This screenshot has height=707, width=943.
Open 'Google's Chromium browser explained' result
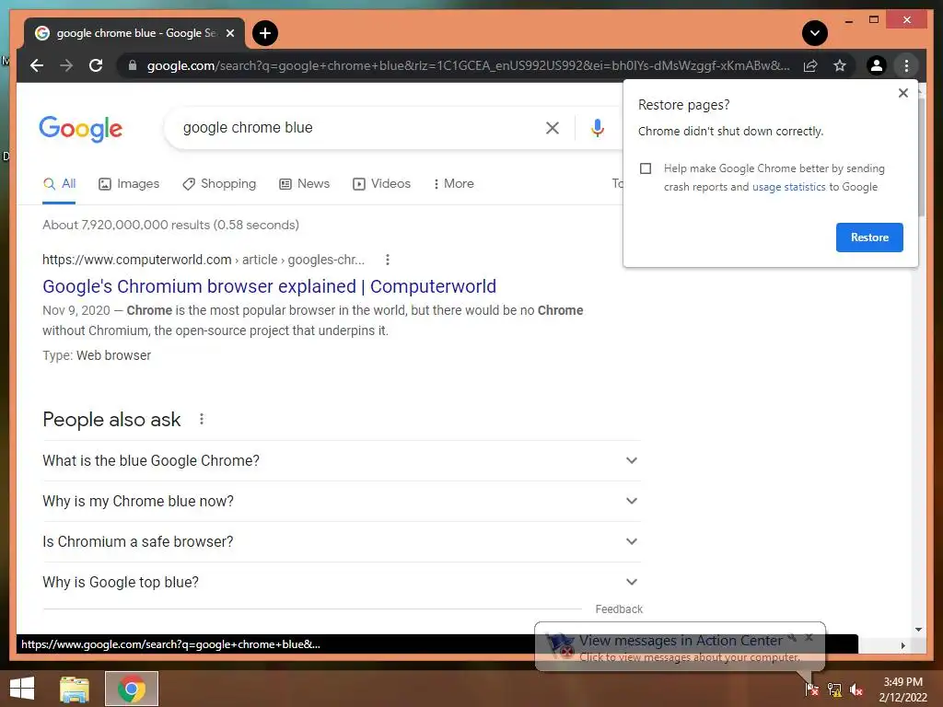(x=270, y=286)
